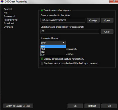Screen dimensions: 118x110
Task: Close the D3DGear Properties window
Action: [114, 1]
